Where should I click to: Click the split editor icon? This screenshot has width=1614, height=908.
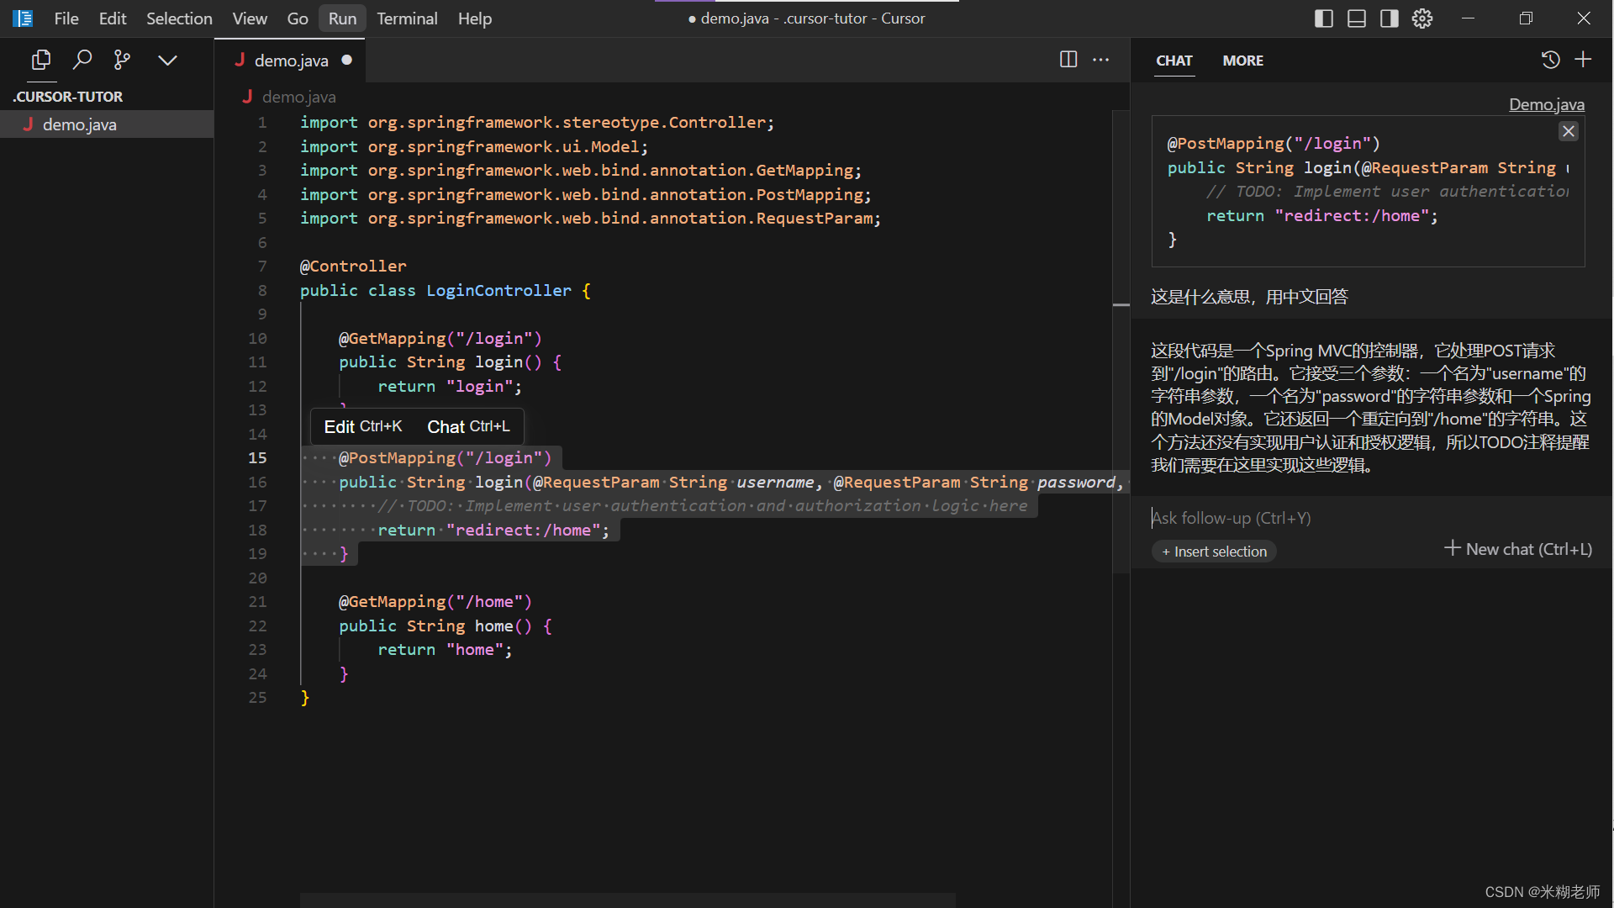pos(1068,60)
